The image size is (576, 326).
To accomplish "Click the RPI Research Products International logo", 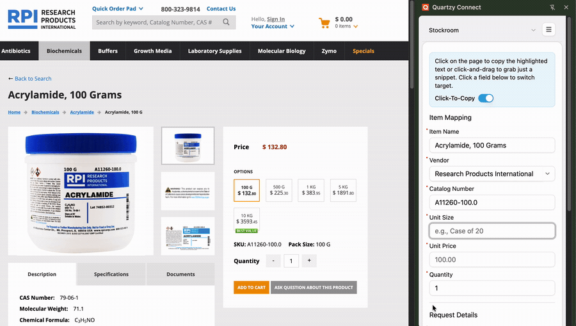I will click(42, 19).
